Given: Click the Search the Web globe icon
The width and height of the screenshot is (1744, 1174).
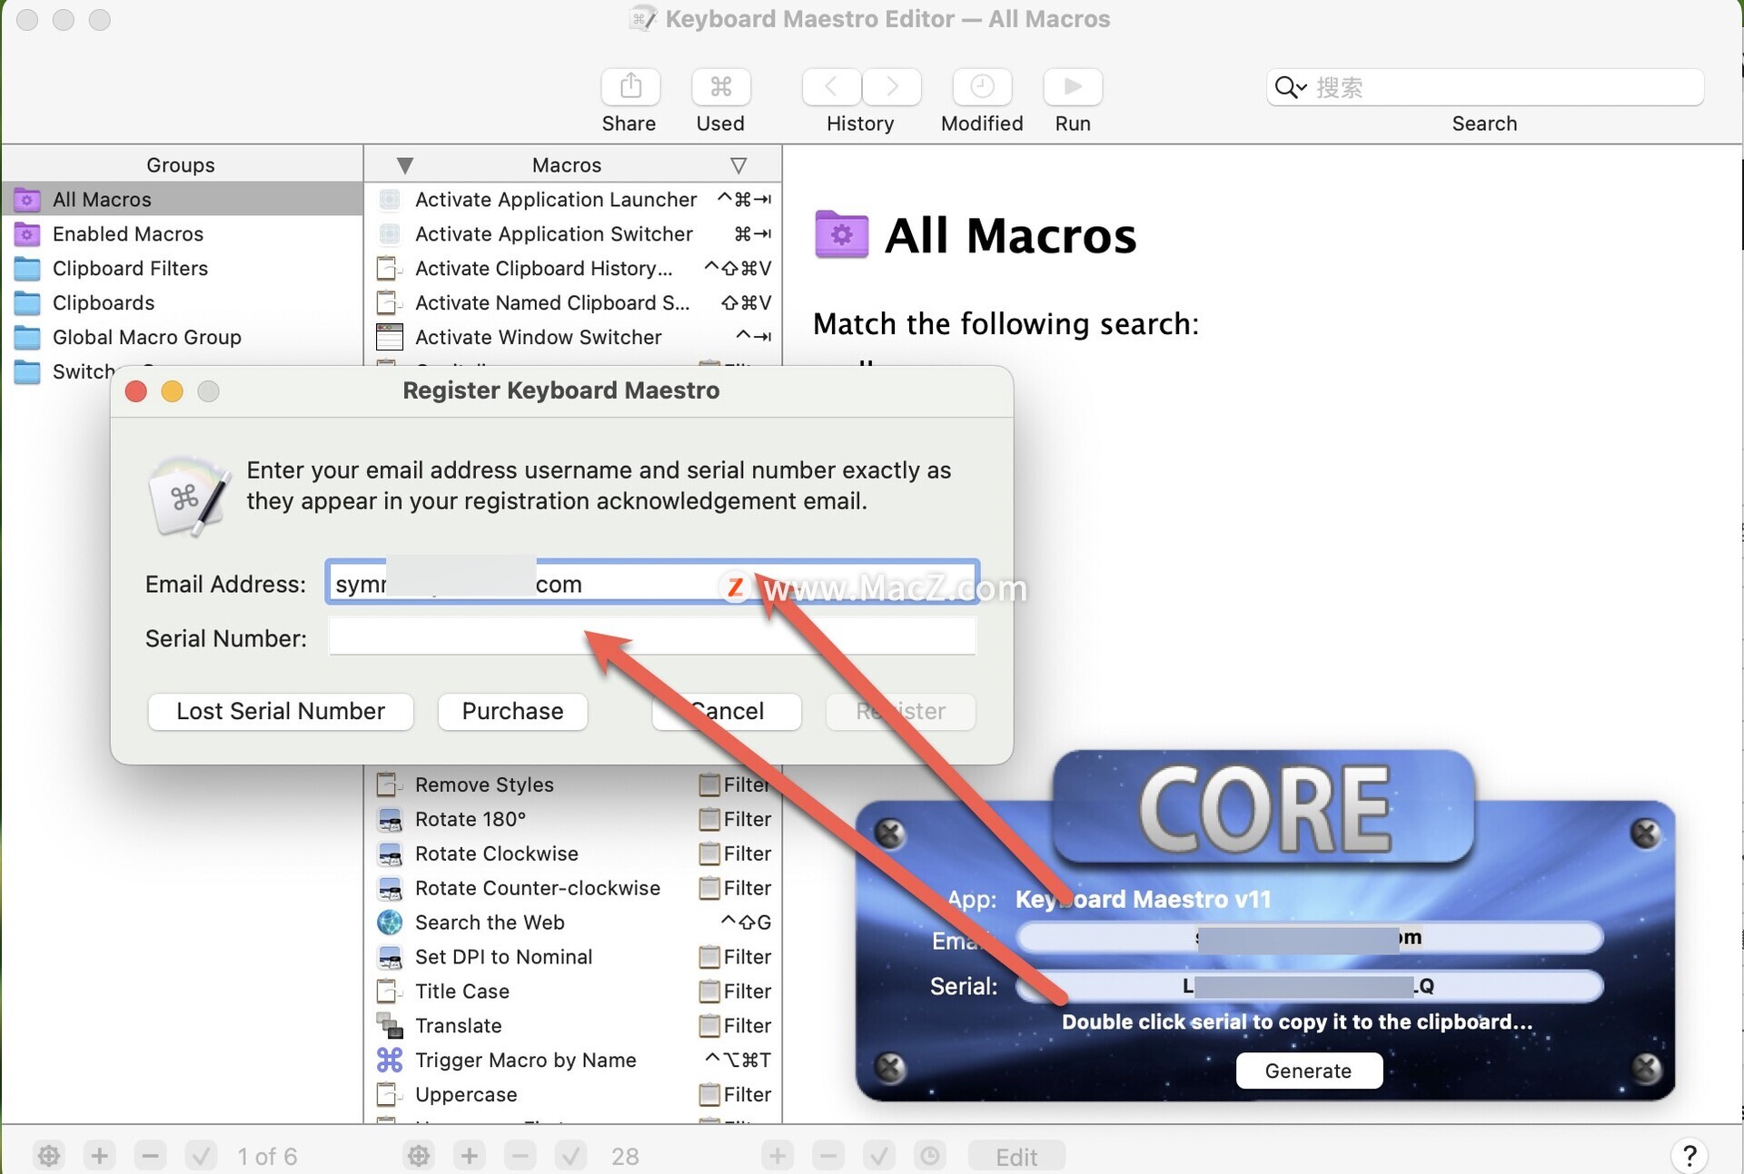Looking at the screenshot, I should click(390, 922).
